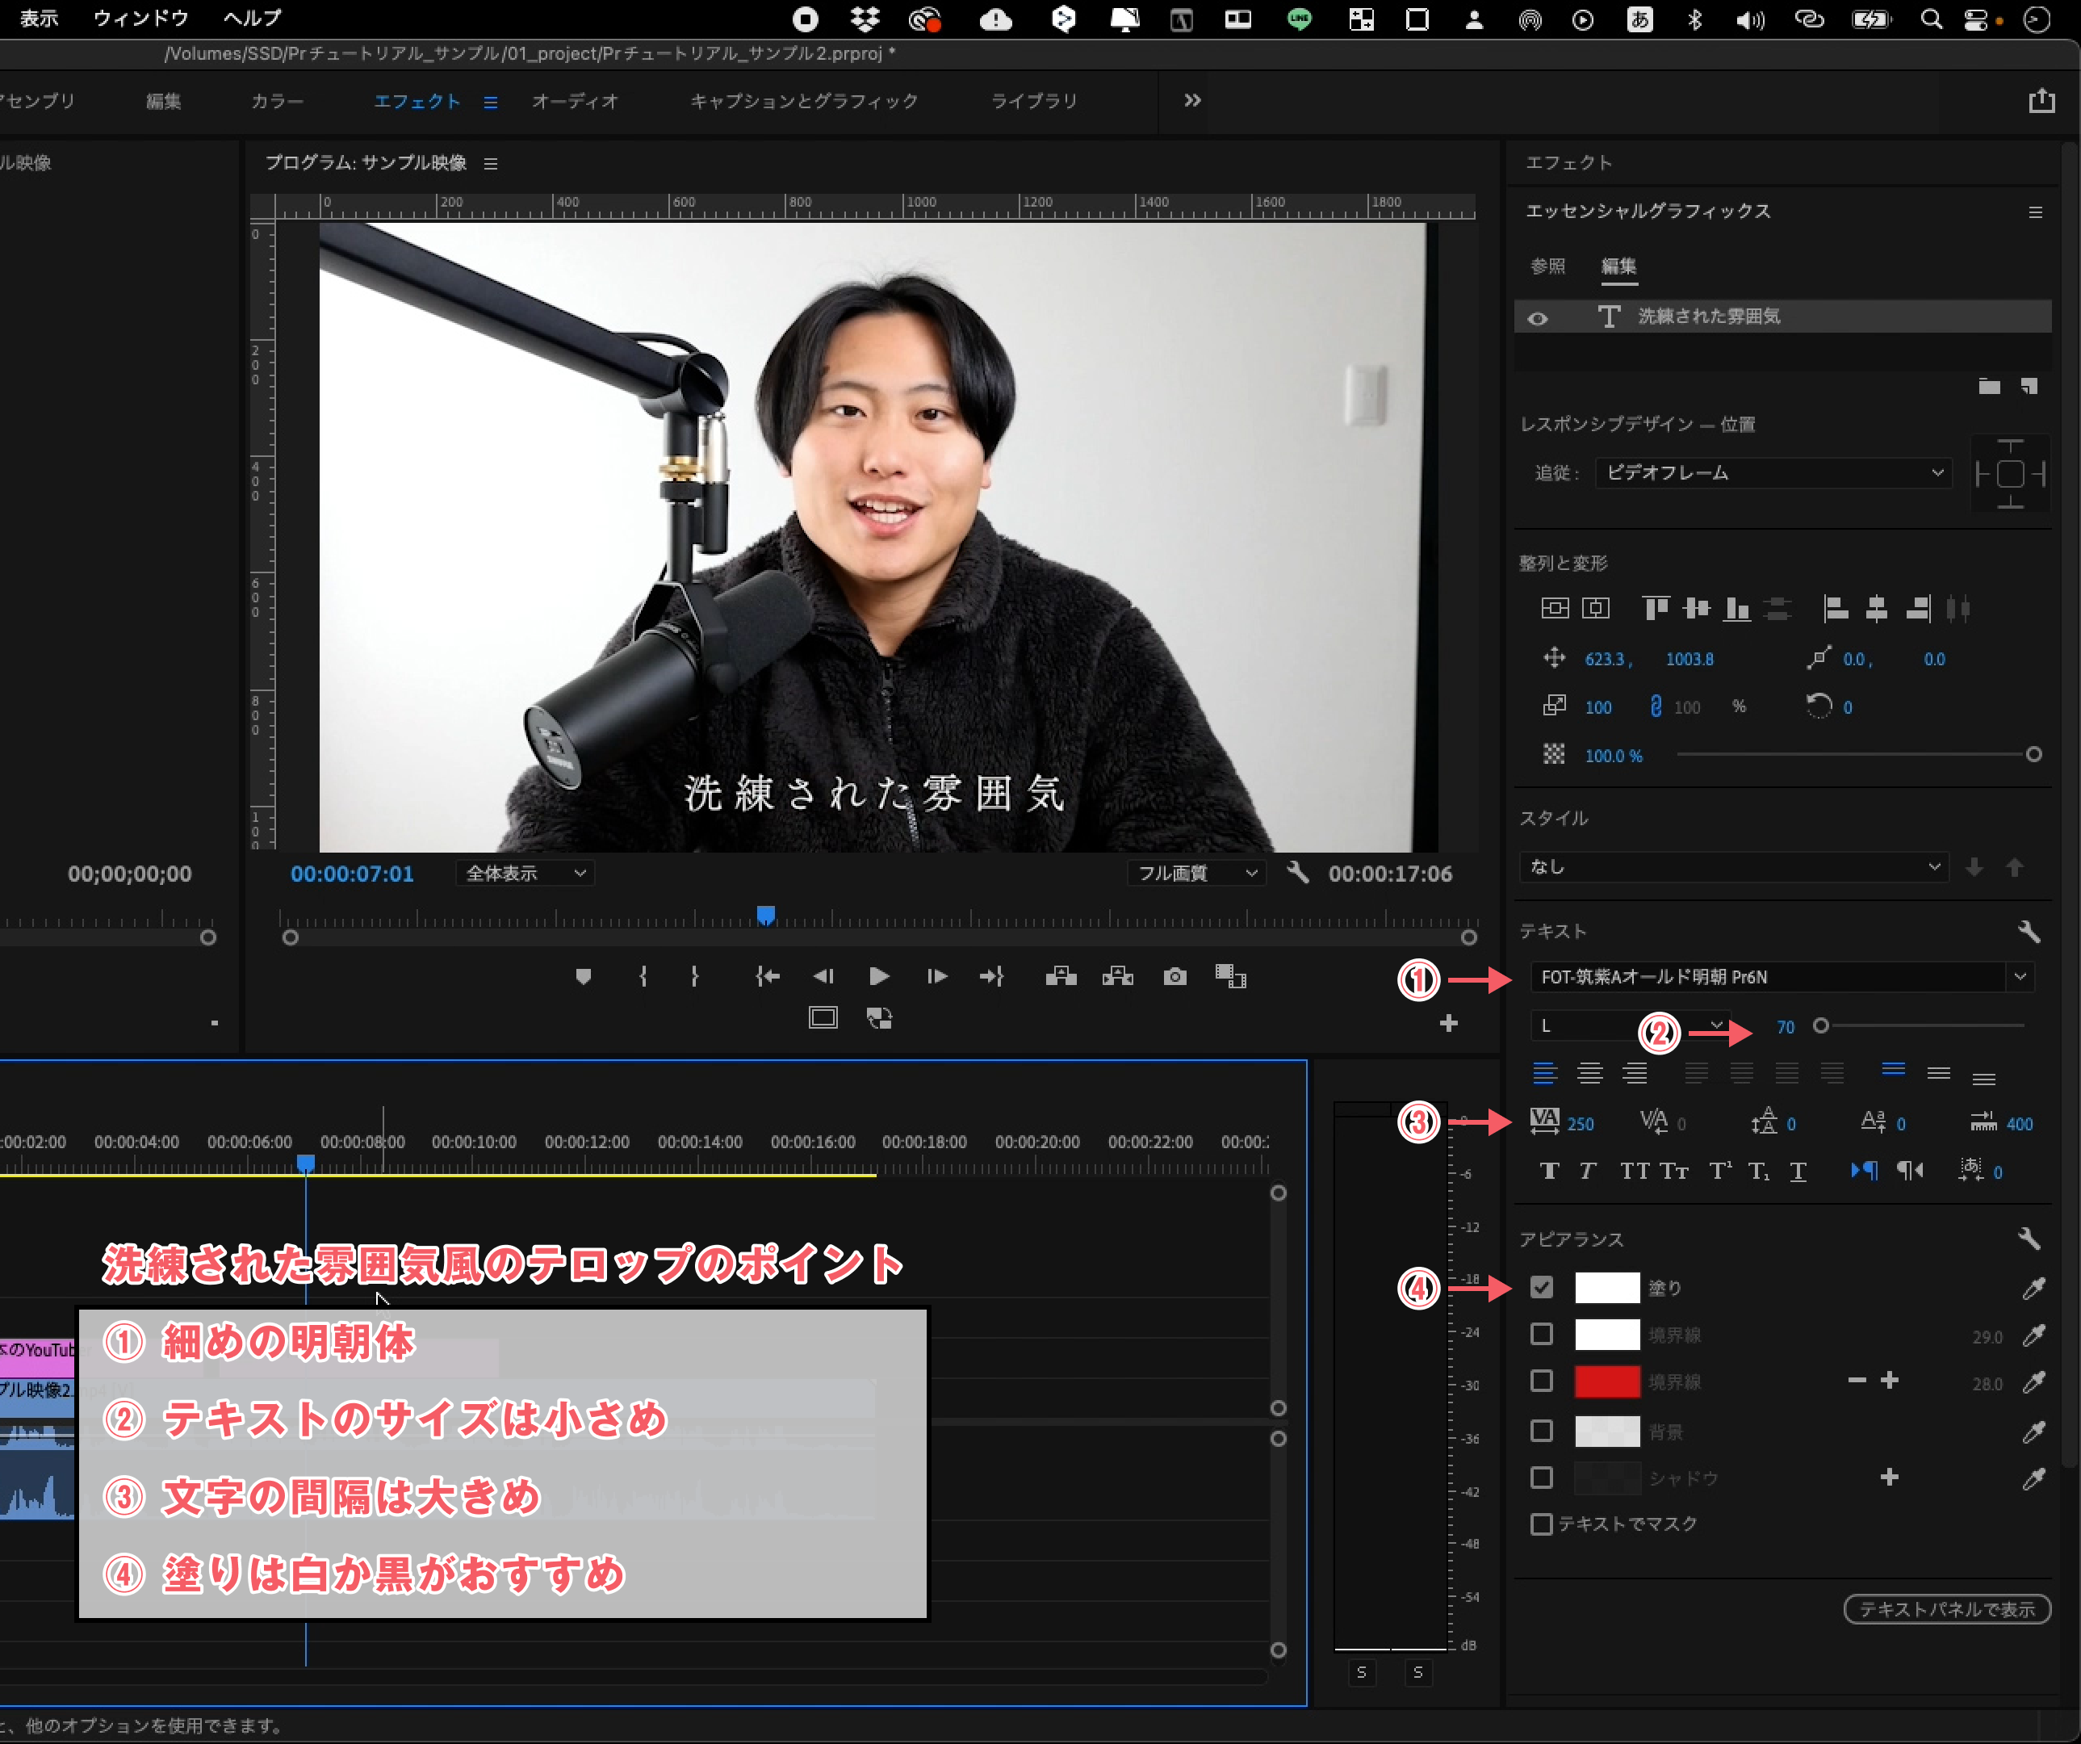Click the Quick Export share icon
The height and width of the screenshot is (1744, 2081).
click(x=2041, y=101)
